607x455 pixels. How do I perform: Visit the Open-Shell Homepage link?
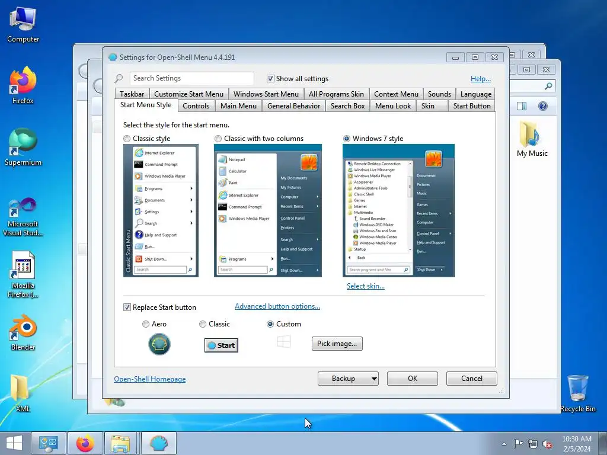(150, 379)
